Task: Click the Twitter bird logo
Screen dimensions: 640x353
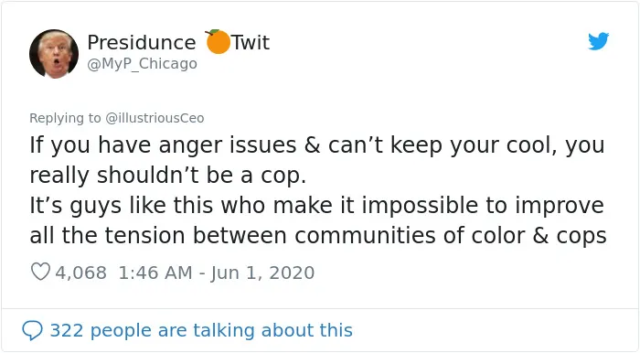Action: coord(598,41)
